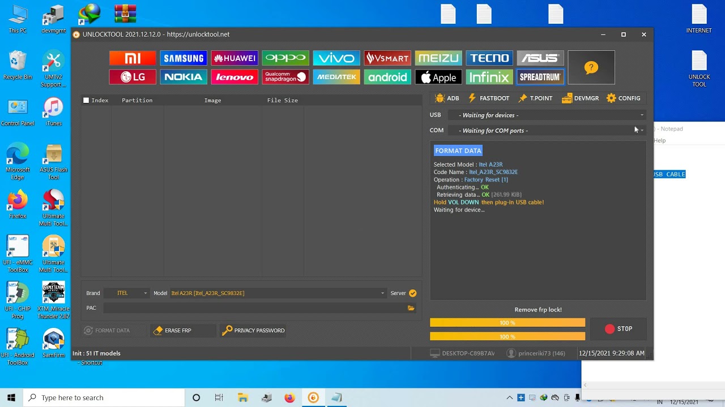Choose the Samsung brand tile

184,58
